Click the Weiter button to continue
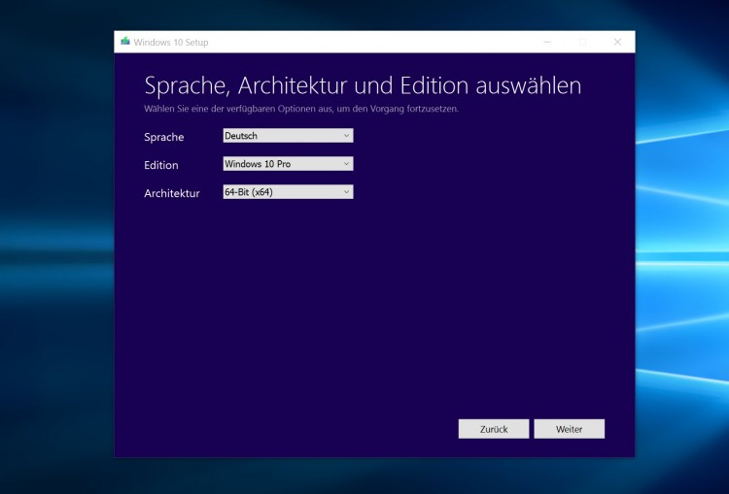This screenshot has height=494, width=729. pyautogui.click(x=569, y=429)
